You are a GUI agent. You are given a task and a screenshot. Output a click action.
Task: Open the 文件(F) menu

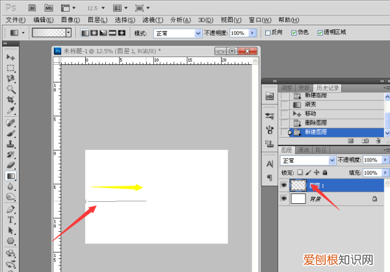(16, 20)
